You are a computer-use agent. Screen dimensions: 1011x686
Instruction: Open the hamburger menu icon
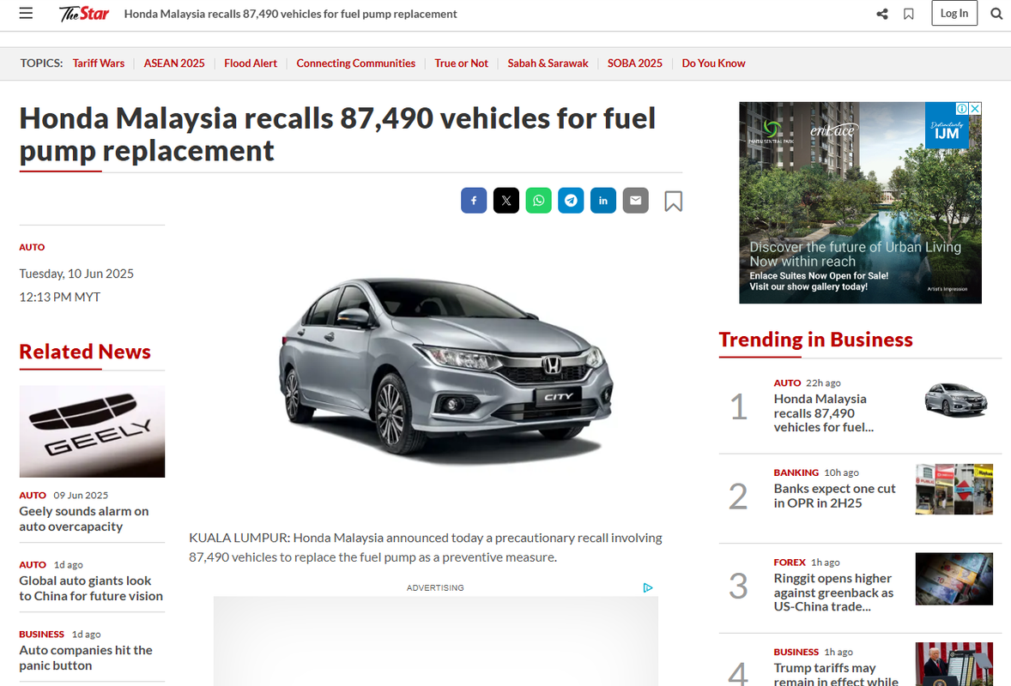26,13
